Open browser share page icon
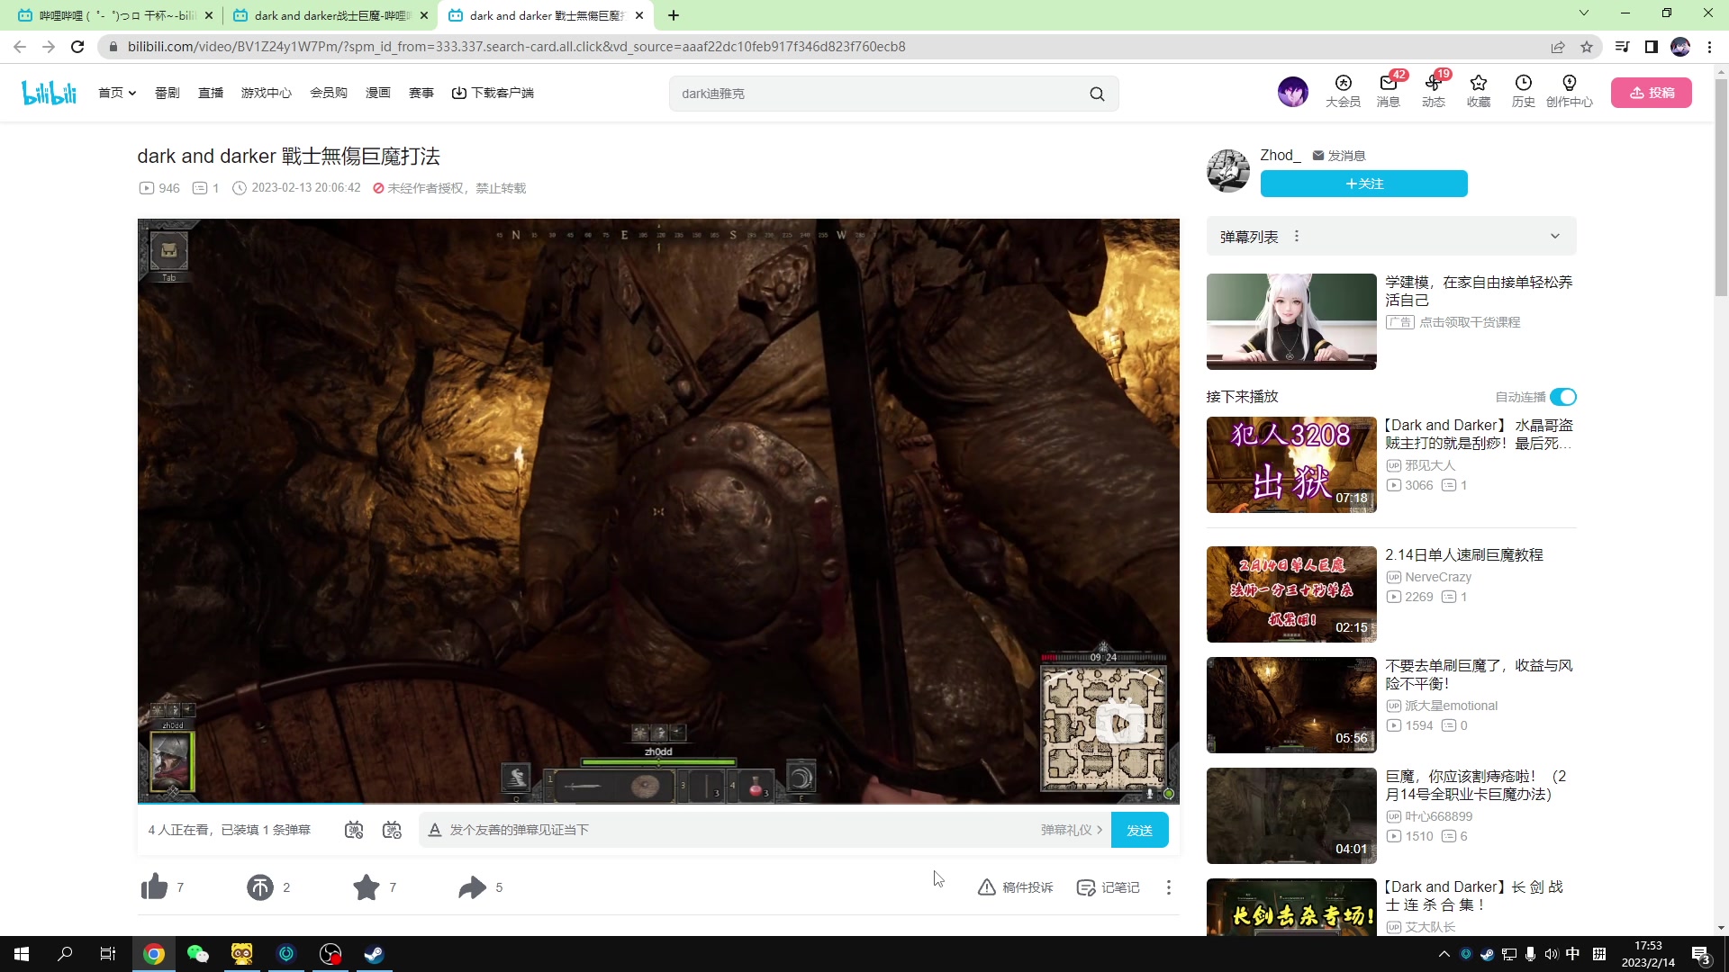Screen dimensions: 1729x972 point(1558,47)
